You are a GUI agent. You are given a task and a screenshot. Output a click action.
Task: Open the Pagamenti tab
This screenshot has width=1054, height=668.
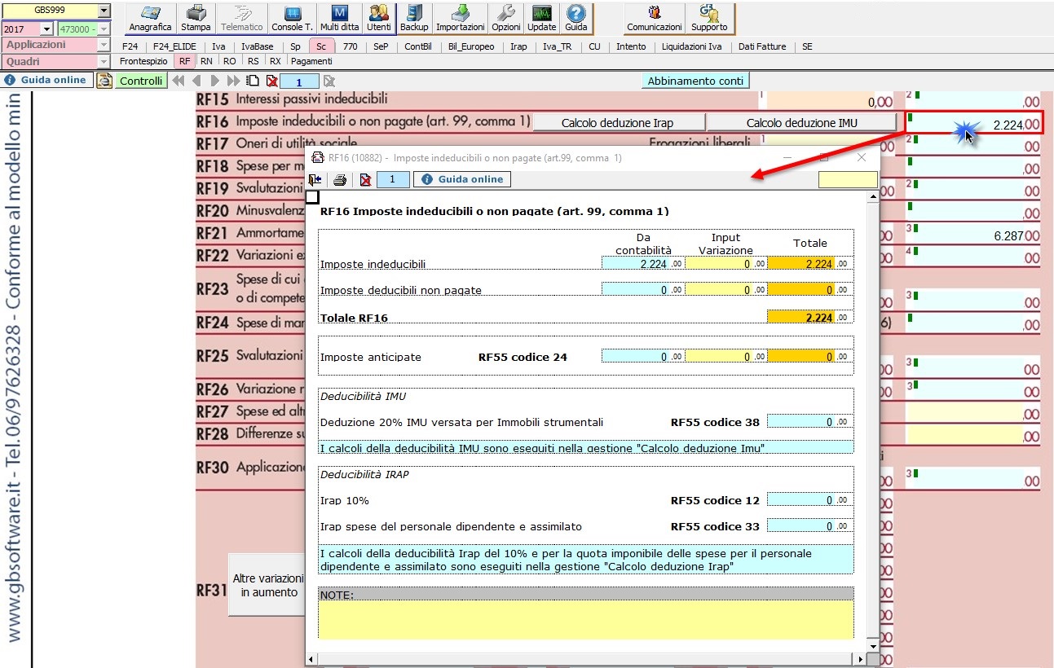coord(311,61)
